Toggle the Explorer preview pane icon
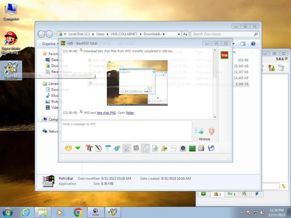Image resolution: width=291 pixels, height=218 pixels. (x=243, y=44)
